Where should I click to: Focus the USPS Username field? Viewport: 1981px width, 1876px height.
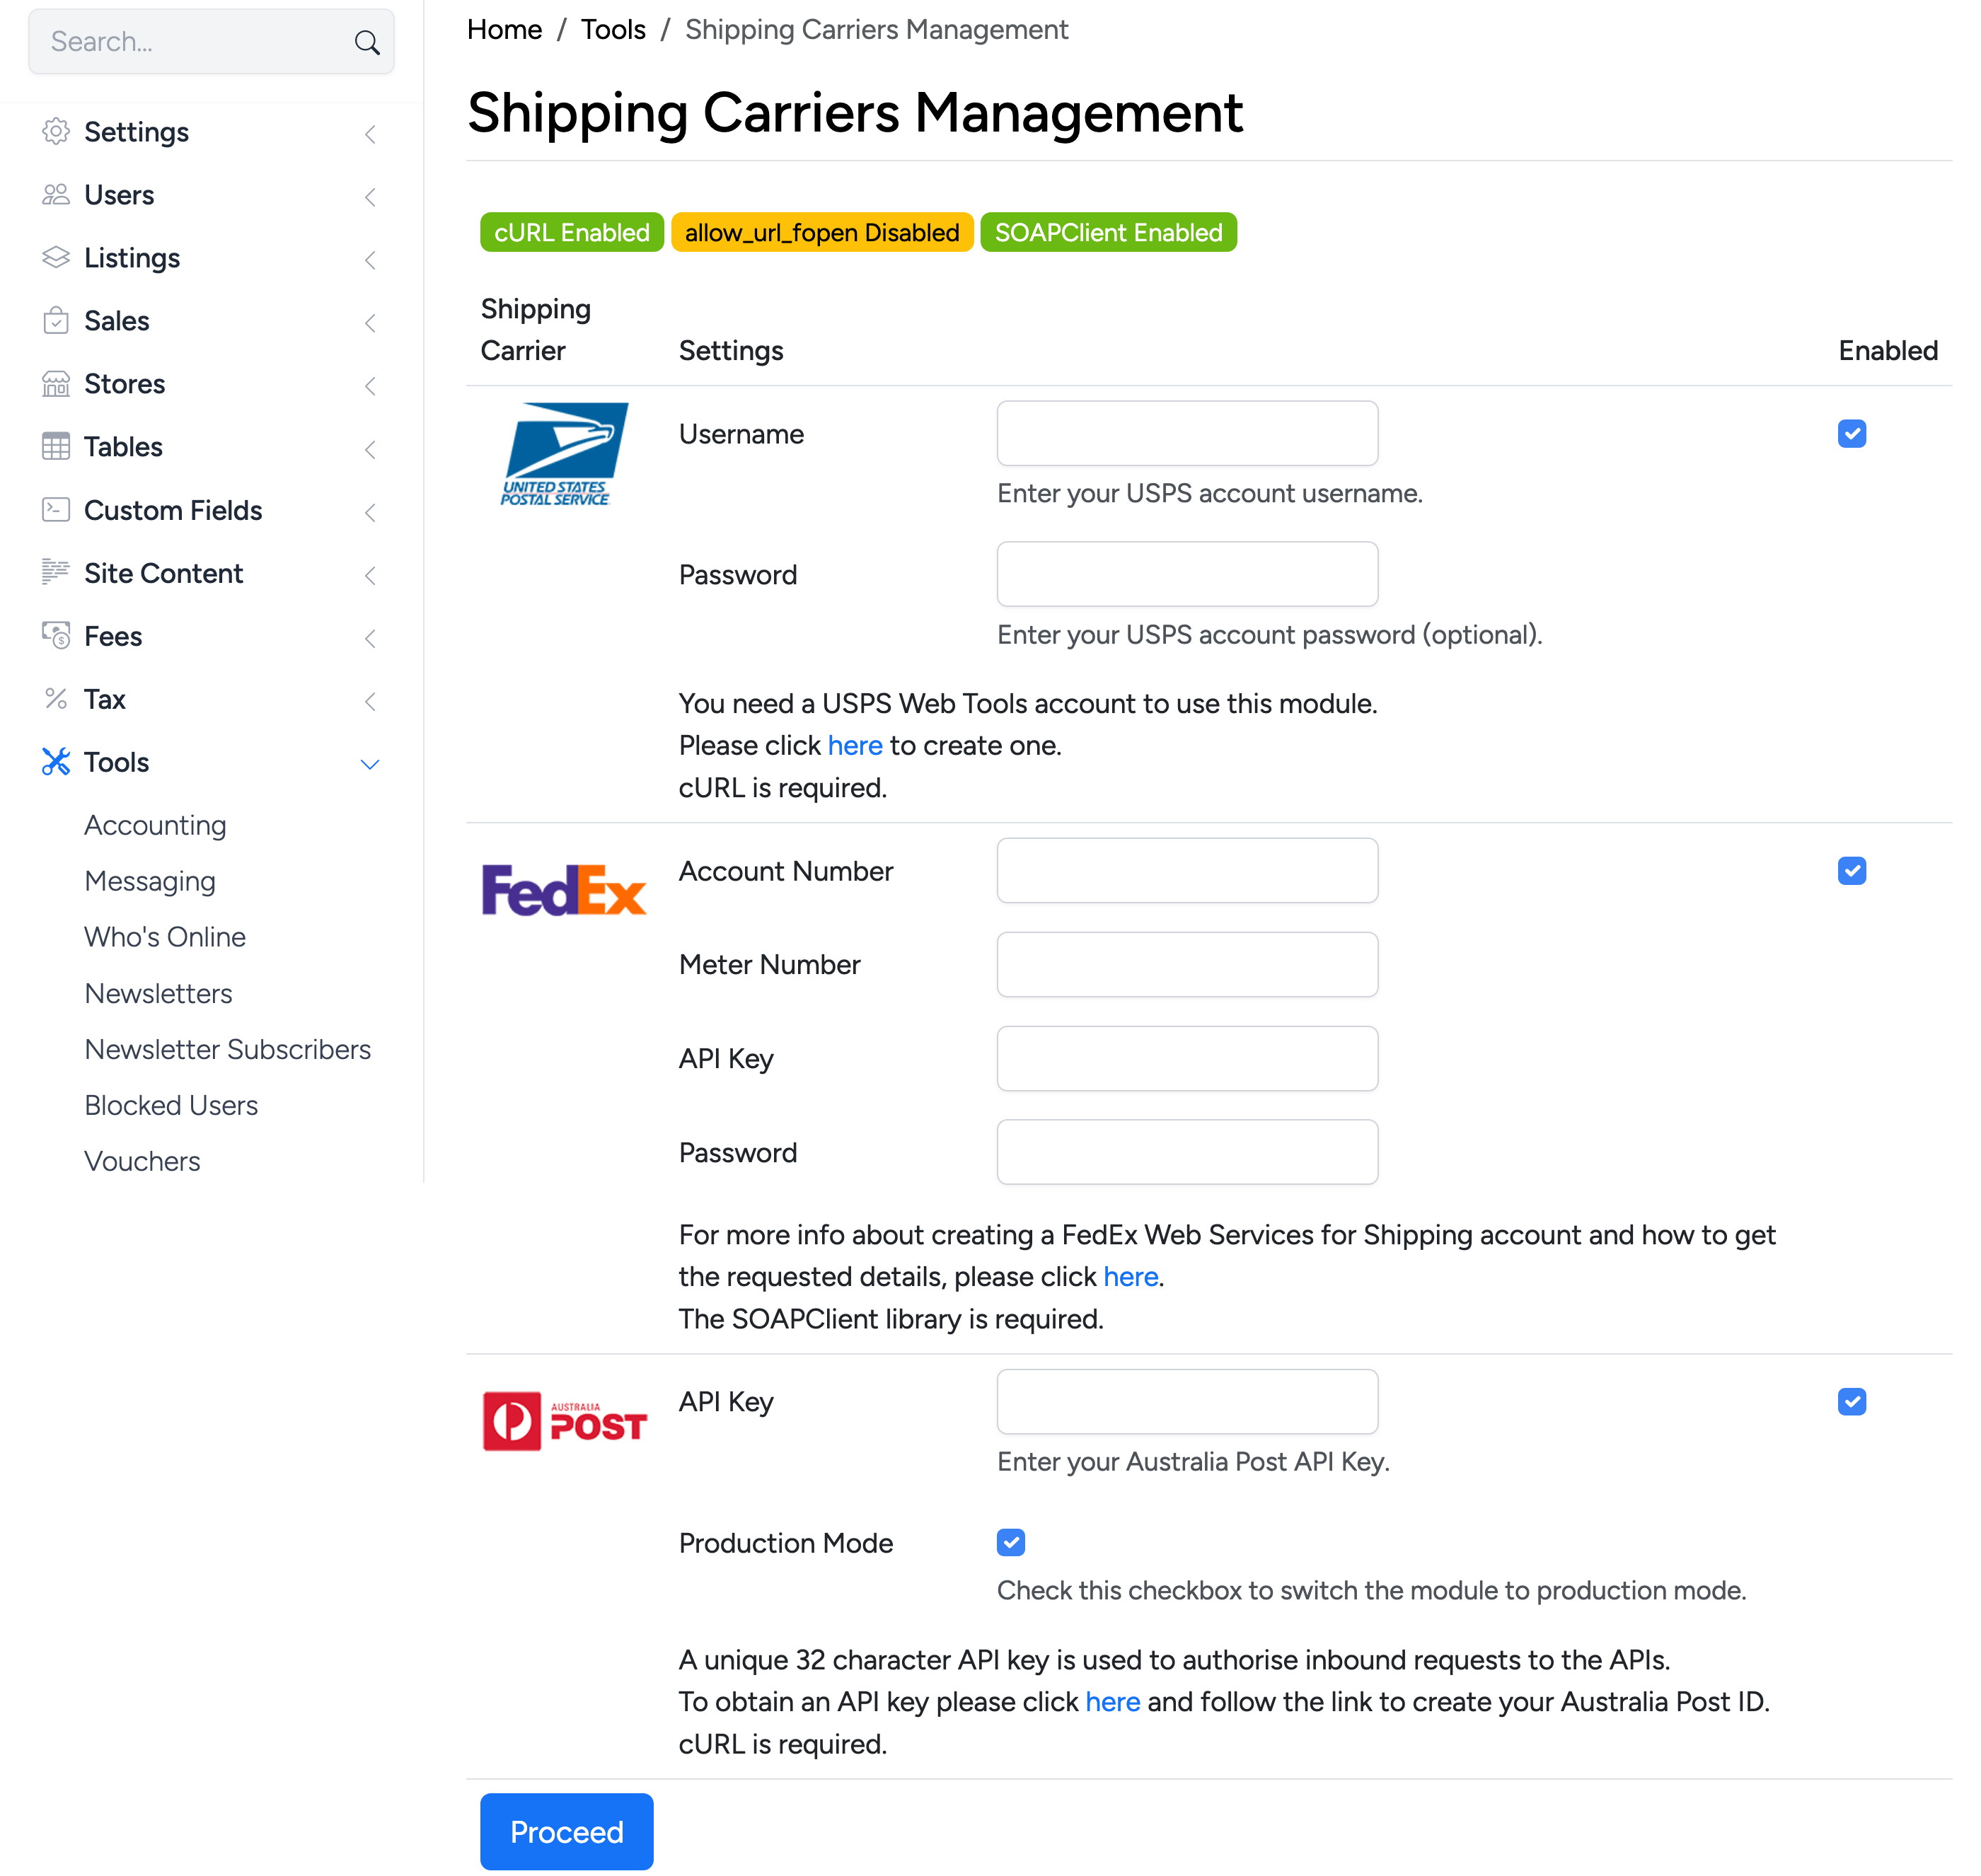pyautogui.click(x=1187, y=433)
